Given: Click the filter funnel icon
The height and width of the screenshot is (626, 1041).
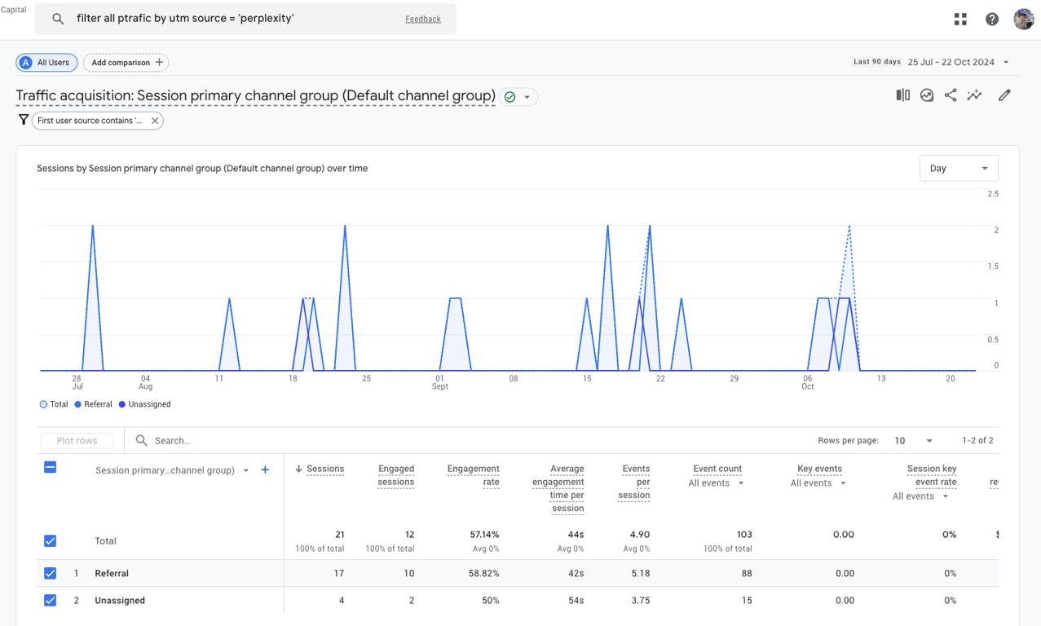Looking at the screenshot, I should click(x=23, y=120).
